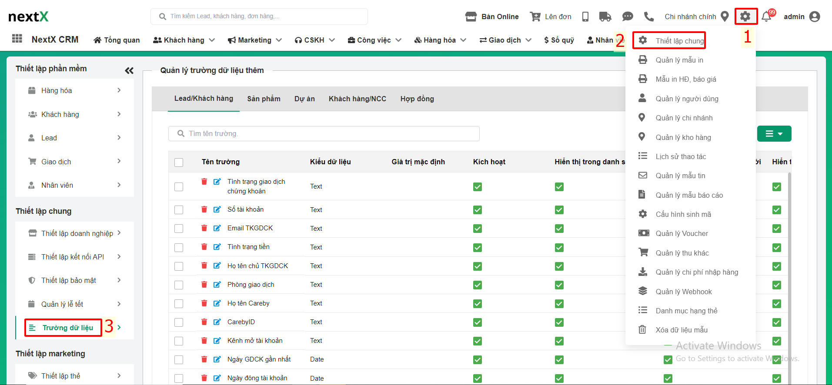The image size is (832, 385).
Task: Delete the Họ tên Careby field
Action: (204, 303)
